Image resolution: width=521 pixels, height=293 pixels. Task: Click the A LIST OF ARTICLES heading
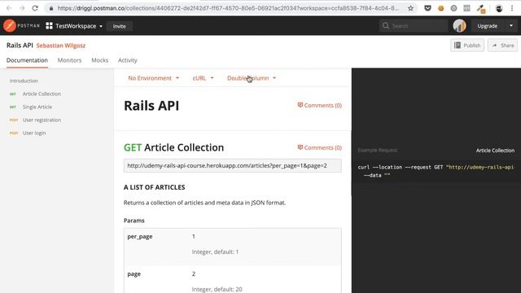pos(154,187)
